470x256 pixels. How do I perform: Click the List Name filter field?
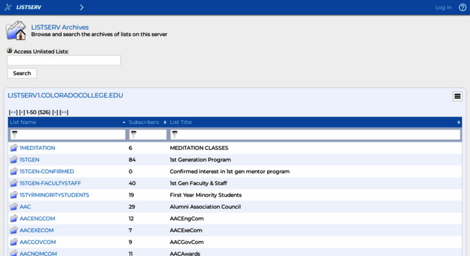click(x=68, y=134)
